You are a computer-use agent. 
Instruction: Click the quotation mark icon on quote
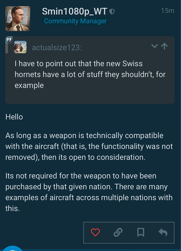pos(9,40)
